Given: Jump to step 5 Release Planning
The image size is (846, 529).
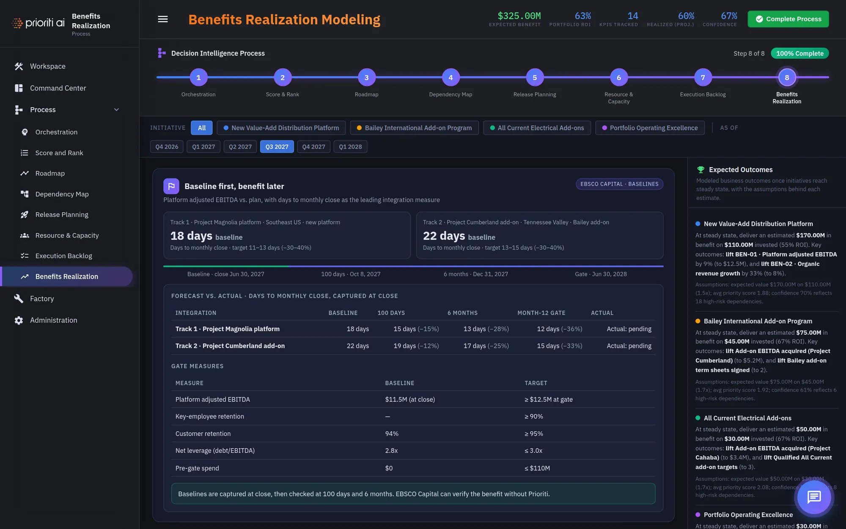Looking at the screenshot, I should click(535, 77).
